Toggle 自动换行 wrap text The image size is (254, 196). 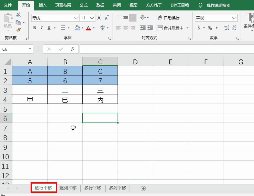coord(169,18)
